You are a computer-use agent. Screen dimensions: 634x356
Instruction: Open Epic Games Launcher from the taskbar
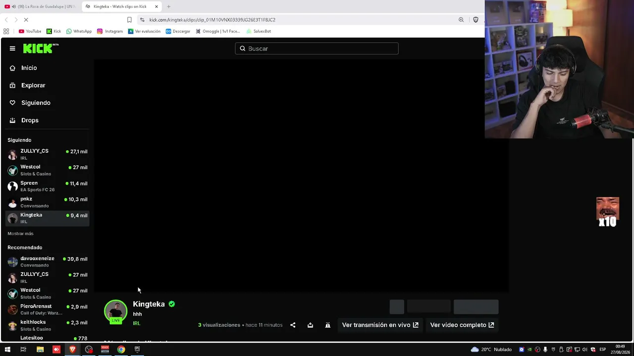[x=137, y=350]
